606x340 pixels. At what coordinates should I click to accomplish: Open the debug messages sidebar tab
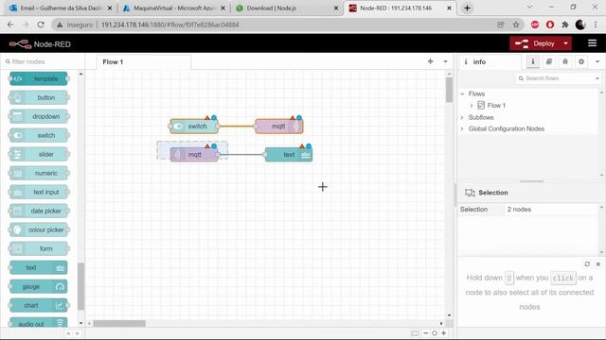click(565, 61)
